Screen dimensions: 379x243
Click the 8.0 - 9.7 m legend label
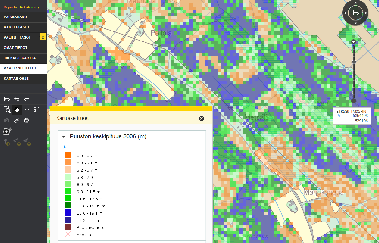click(x=87, y=184)
